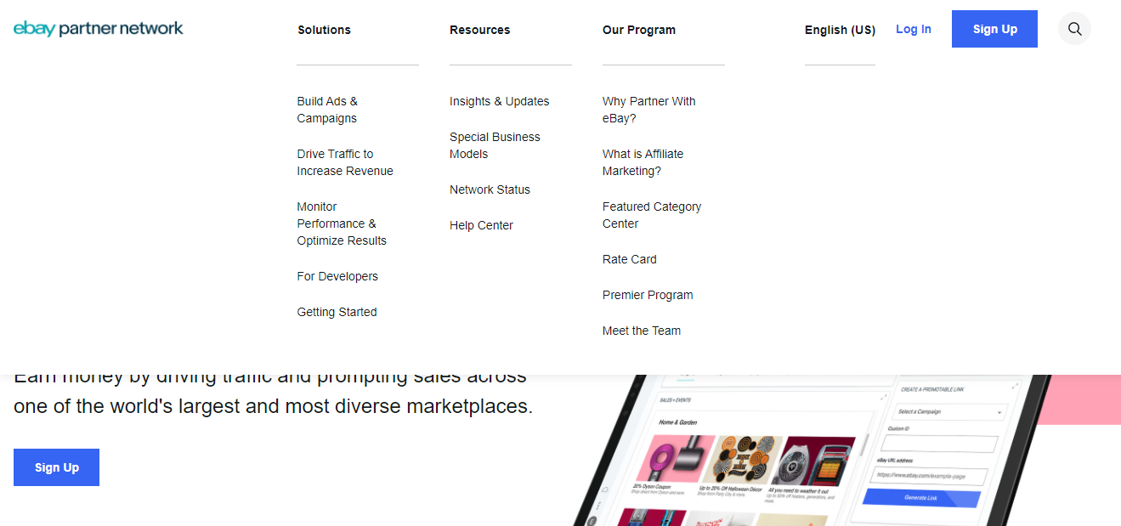Open the search magnifier icon
Viewport: 1121px width, 526px height.
click(1074, 29)
